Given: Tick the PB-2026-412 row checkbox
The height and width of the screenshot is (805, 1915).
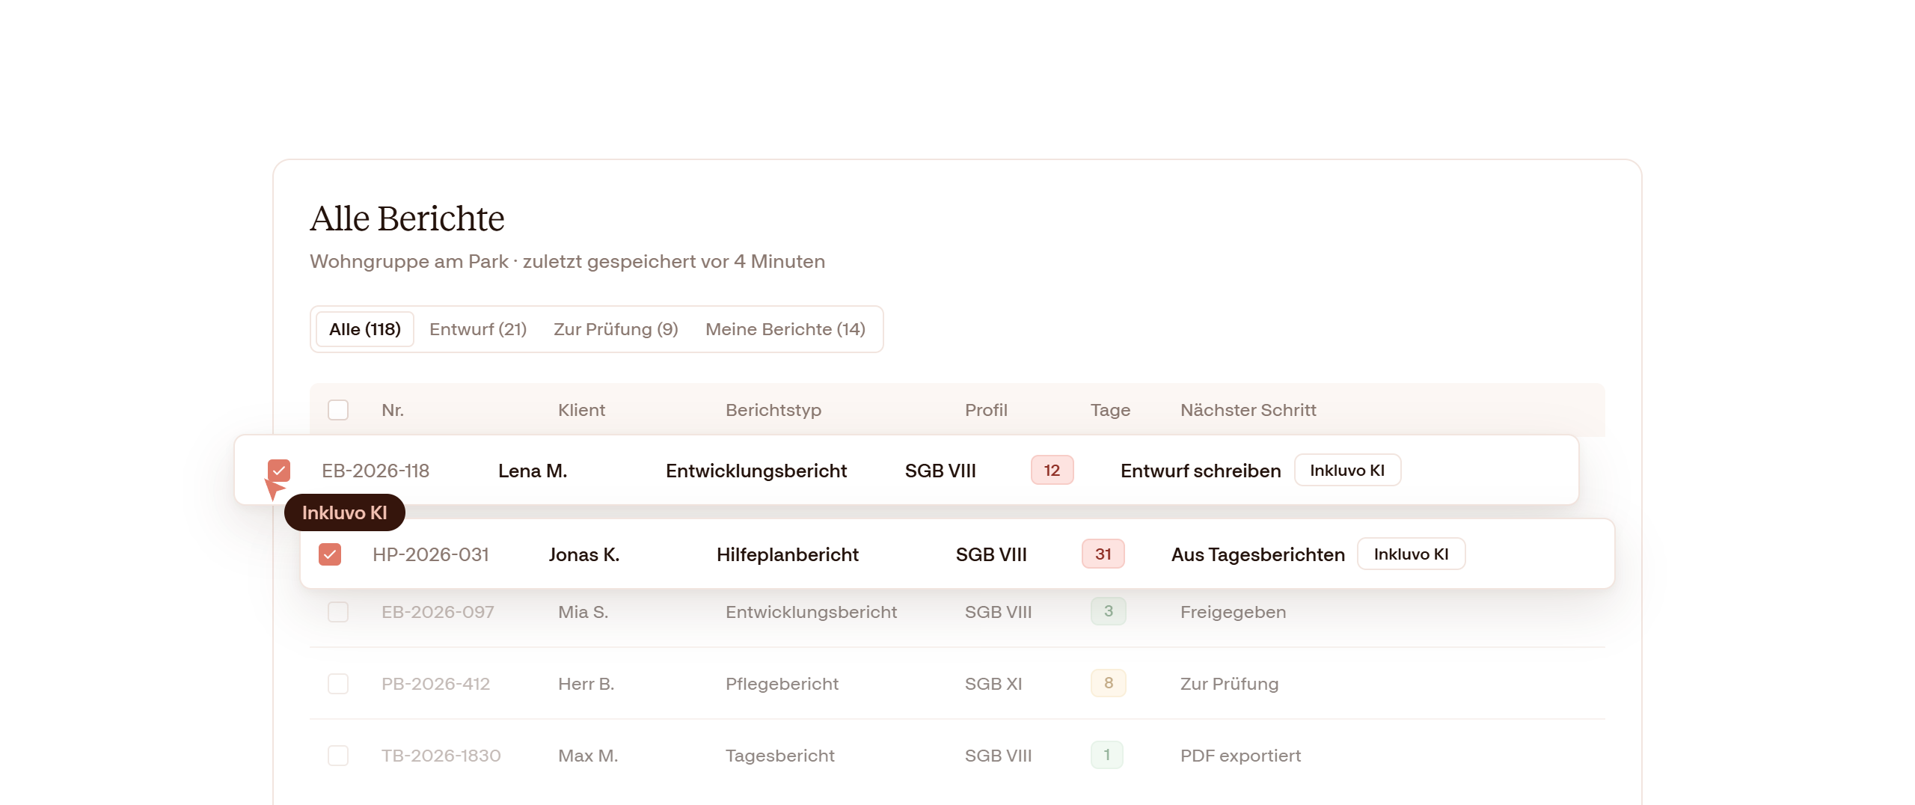Looking at the screenshot, I should point(338,684).
